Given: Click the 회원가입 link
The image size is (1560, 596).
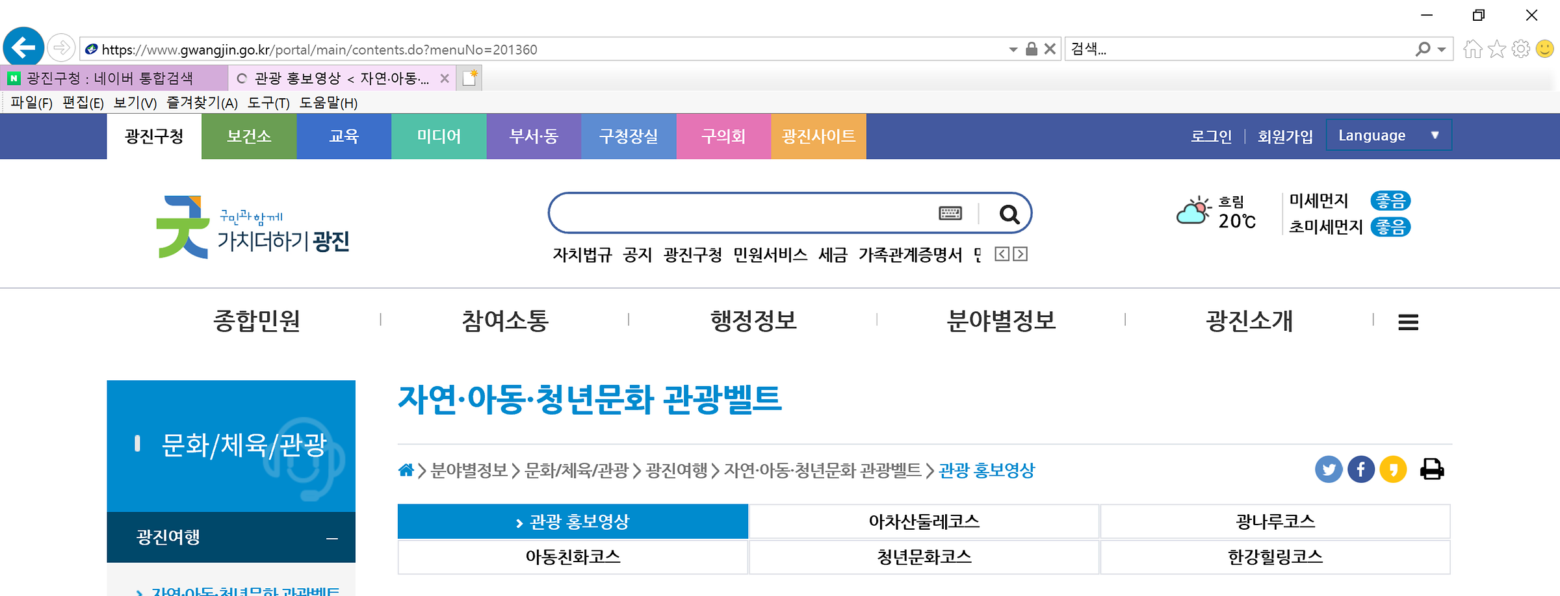Looking at the screenshot, I should coord(1284,136).
